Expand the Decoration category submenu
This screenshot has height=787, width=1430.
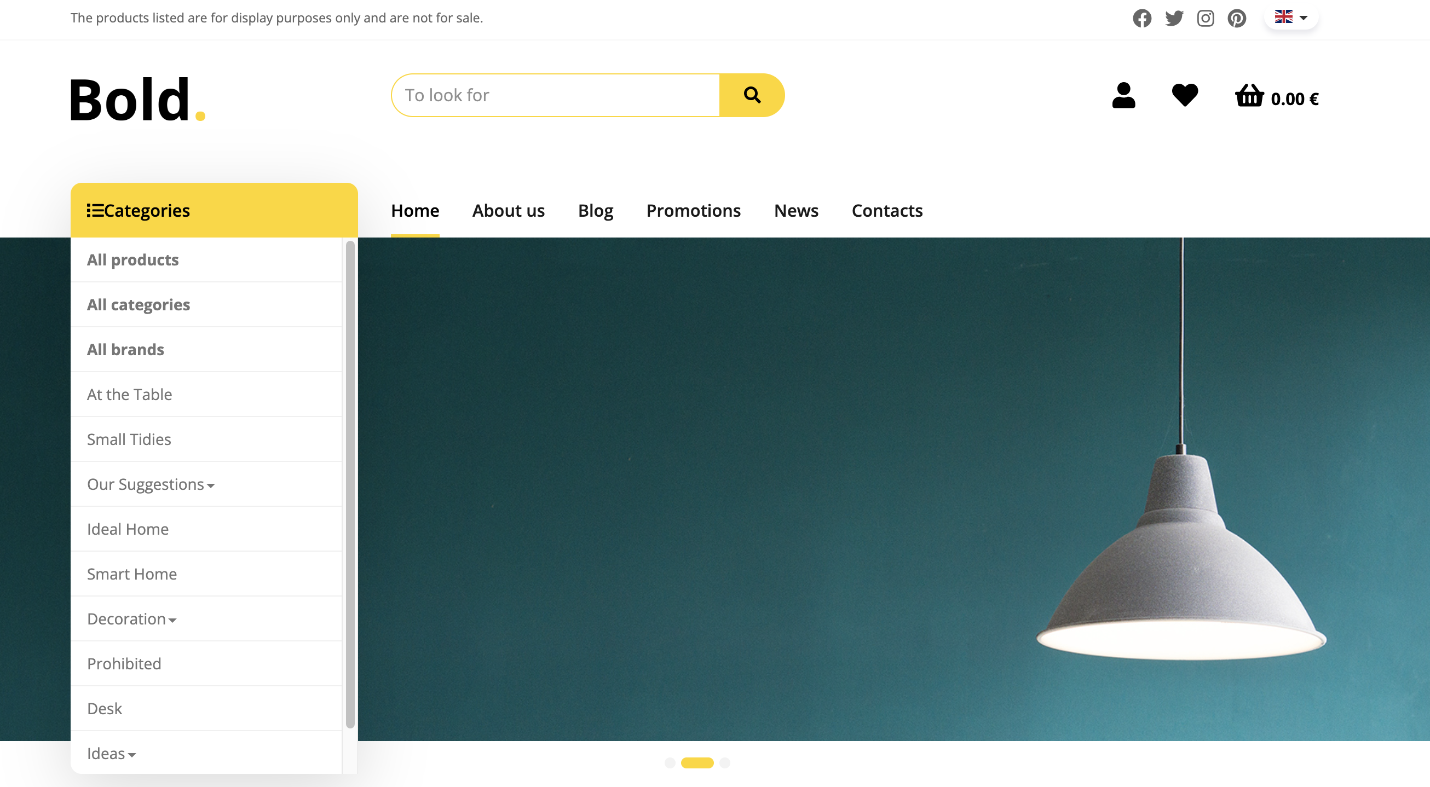coord(131,618)
